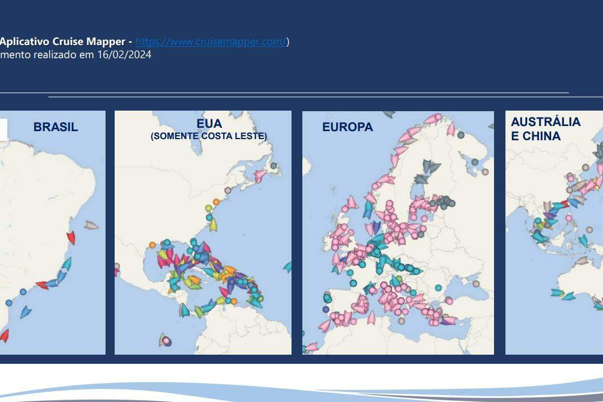Click the gray ship arrow north of Australia
Screen dimensions: 603x402
pyautogui.click(x=582, y=261)
